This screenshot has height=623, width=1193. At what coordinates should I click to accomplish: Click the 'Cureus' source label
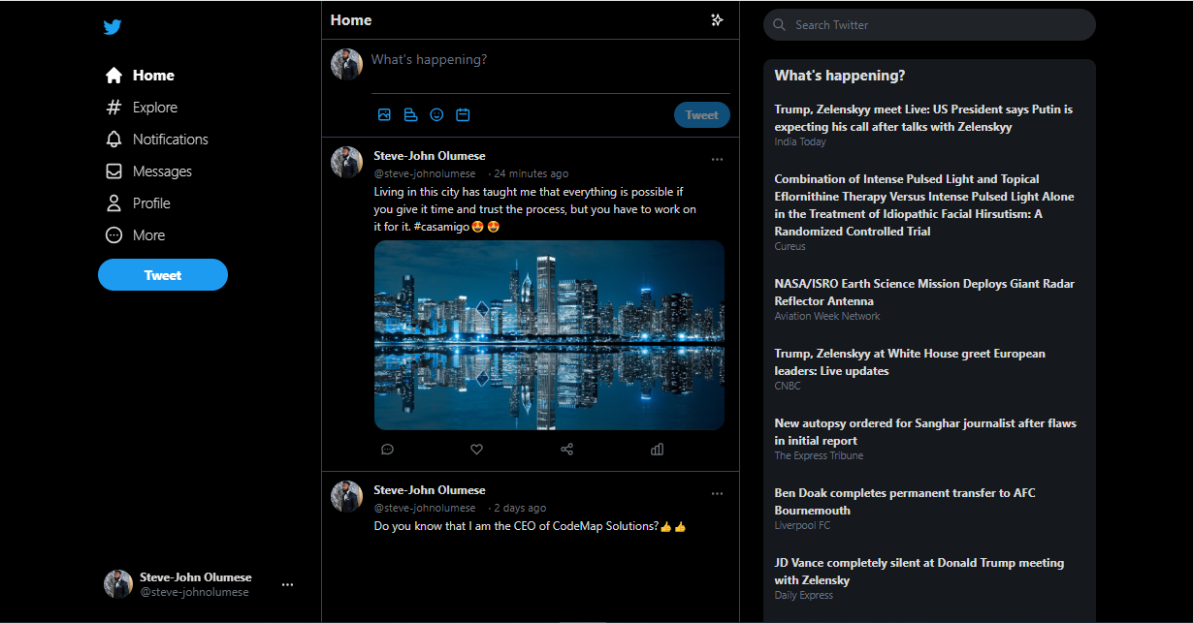(x=790, y=246)
